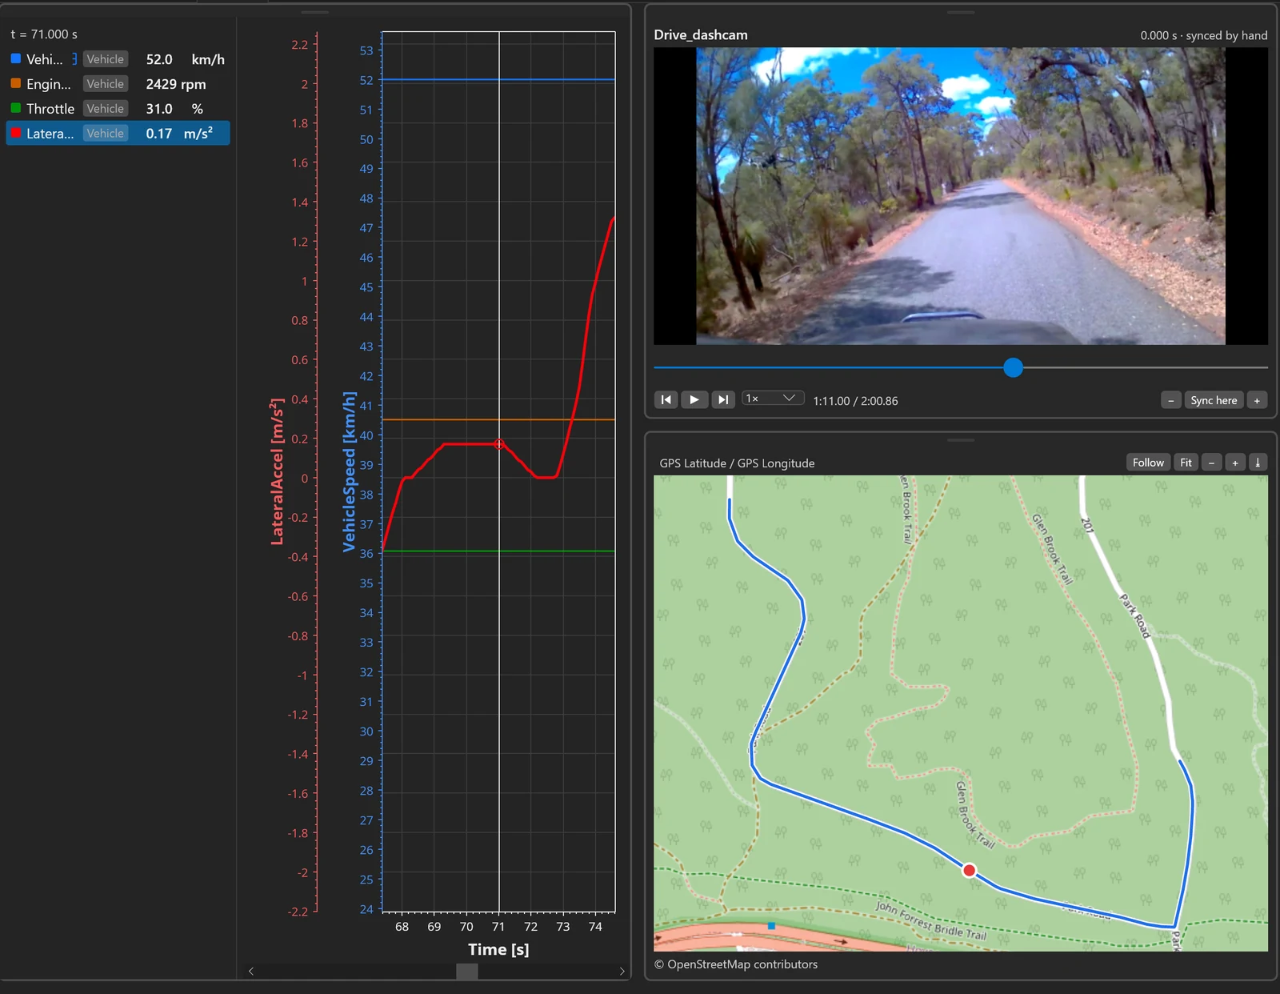Click the drag handle atop the chart panel
Screen dimensions: 1280x994
(x=314, y=12)
